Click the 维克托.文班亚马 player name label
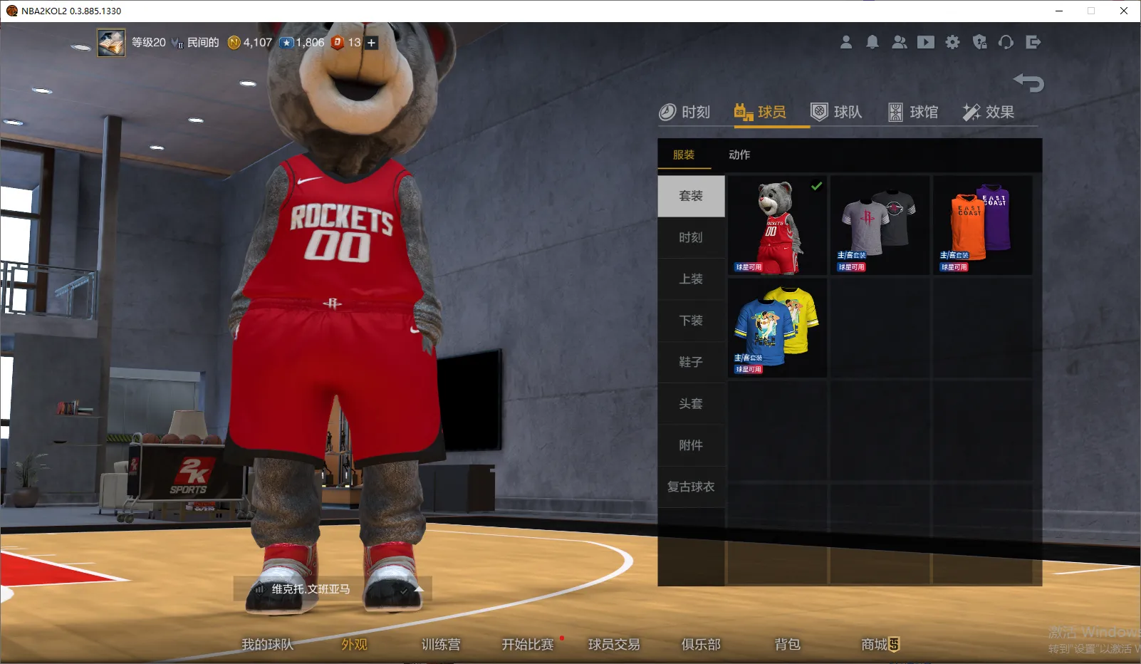 click(311, 589)
